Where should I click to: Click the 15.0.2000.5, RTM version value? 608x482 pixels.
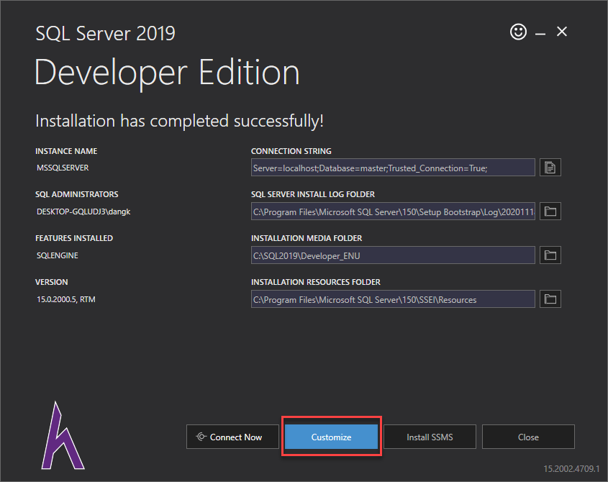(x=66, y=299)
